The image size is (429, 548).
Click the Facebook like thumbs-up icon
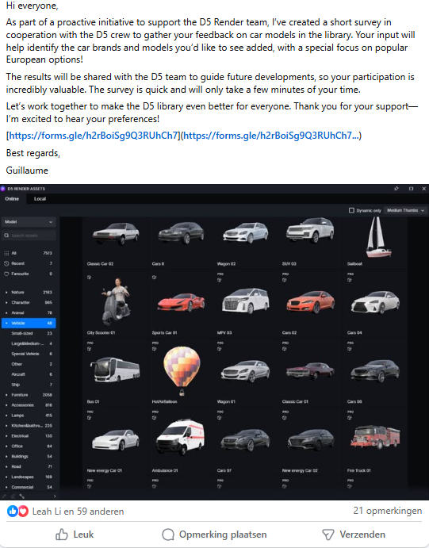click(62, 535)
